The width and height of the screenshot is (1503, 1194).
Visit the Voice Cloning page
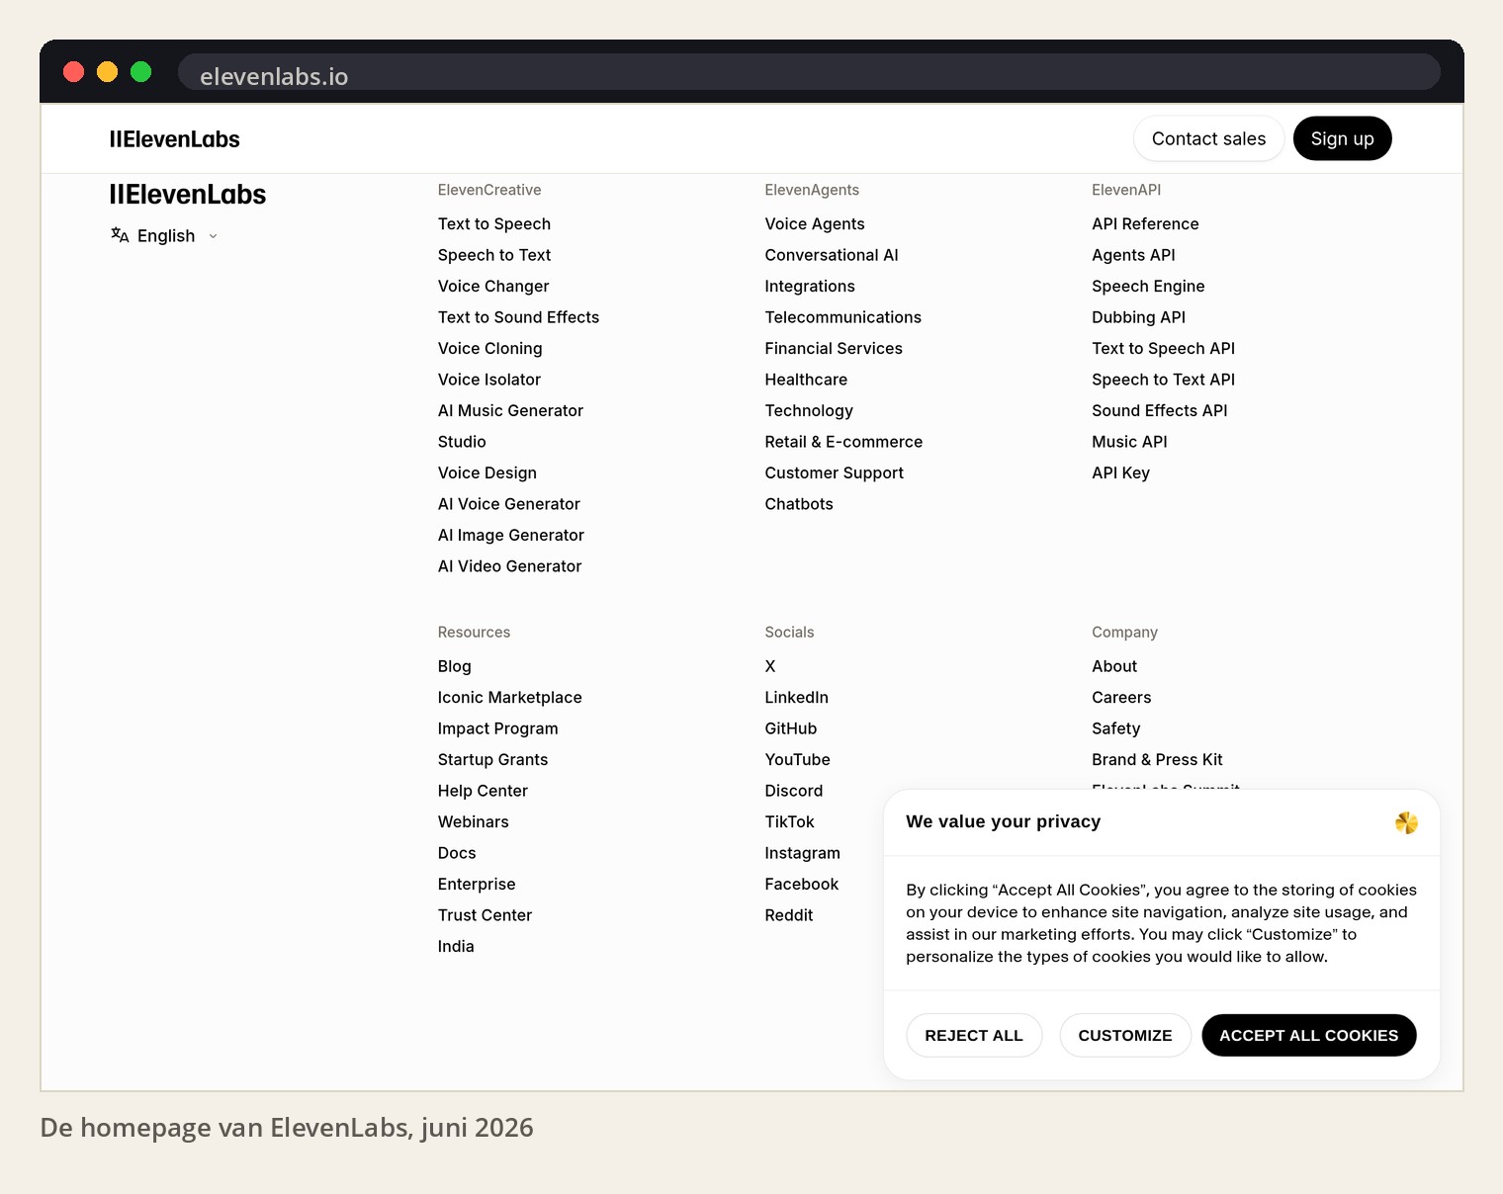tap(490, 349)
